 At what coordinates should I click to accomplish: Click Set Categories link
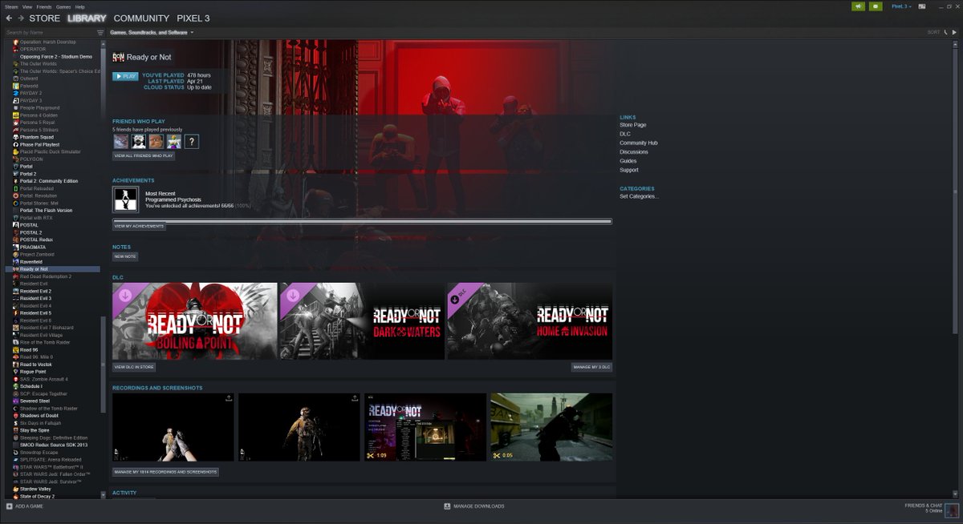(x=640, y=196)
